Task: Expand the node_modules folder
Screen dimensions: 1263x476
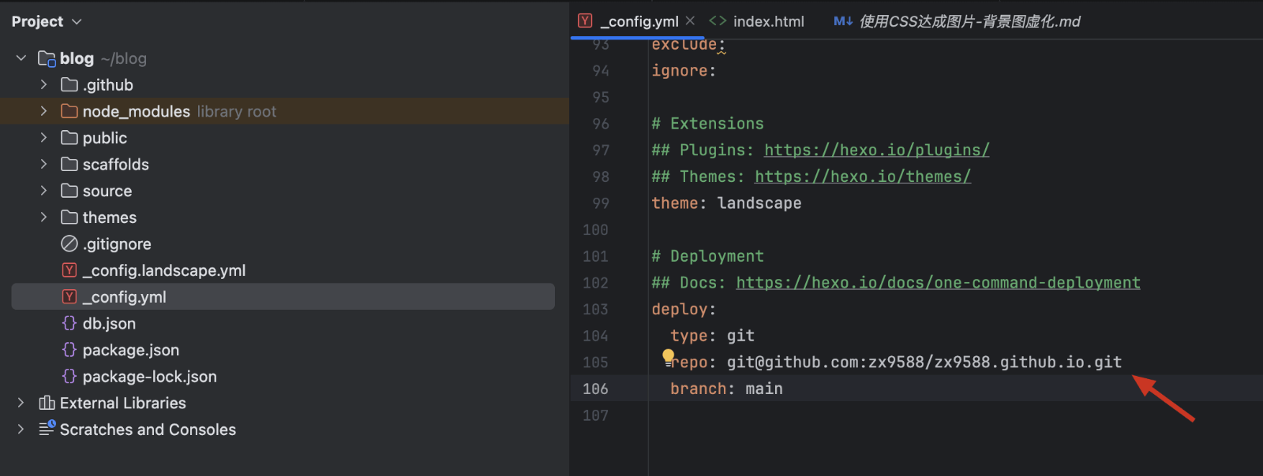Action: tap(44, 111)
